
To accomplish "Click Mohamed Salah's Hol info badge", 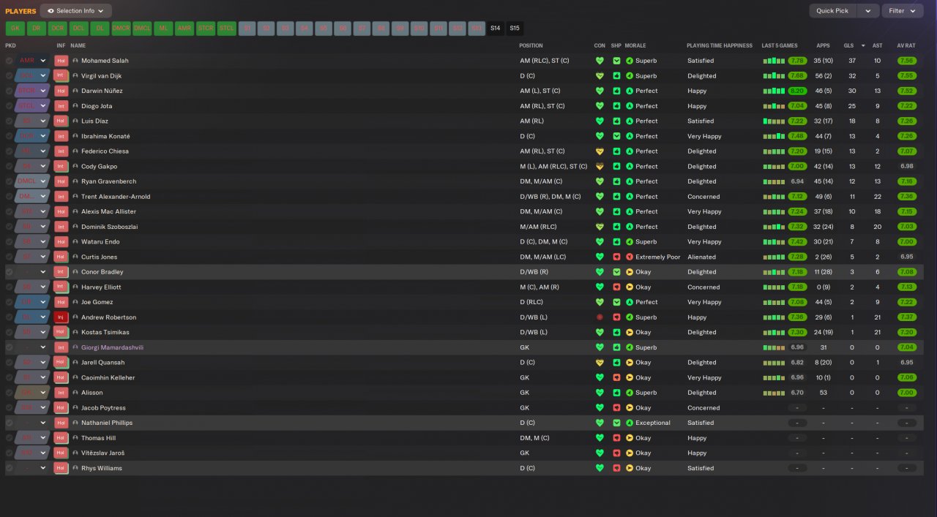I will [61, 61].
